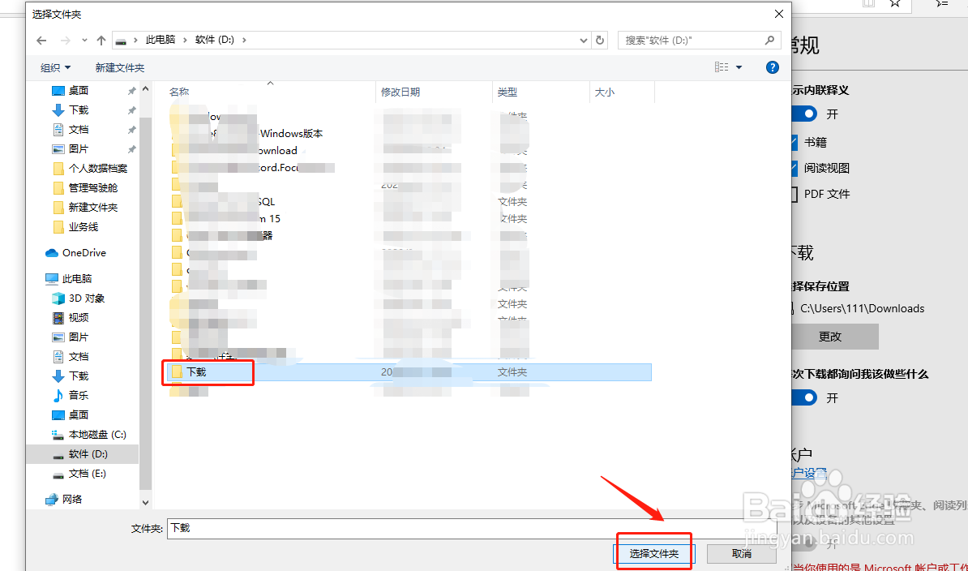The height and width of the screenshot is (571, 968).
Task: Sort by 修改日期 column header
Action: pos(400,92)
